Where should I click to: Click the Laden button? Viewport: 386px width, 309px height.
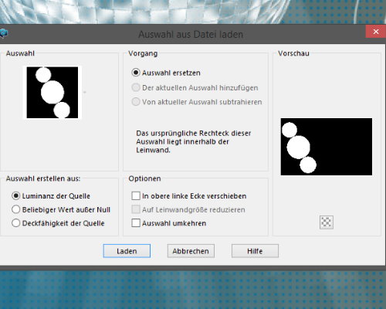pos(127,251)
